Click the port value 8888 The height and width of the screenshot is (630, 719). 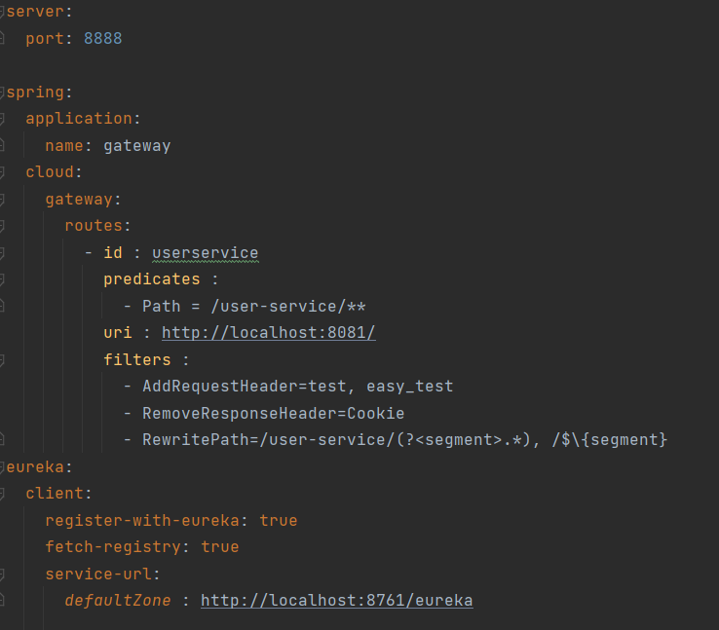point(102,39)
